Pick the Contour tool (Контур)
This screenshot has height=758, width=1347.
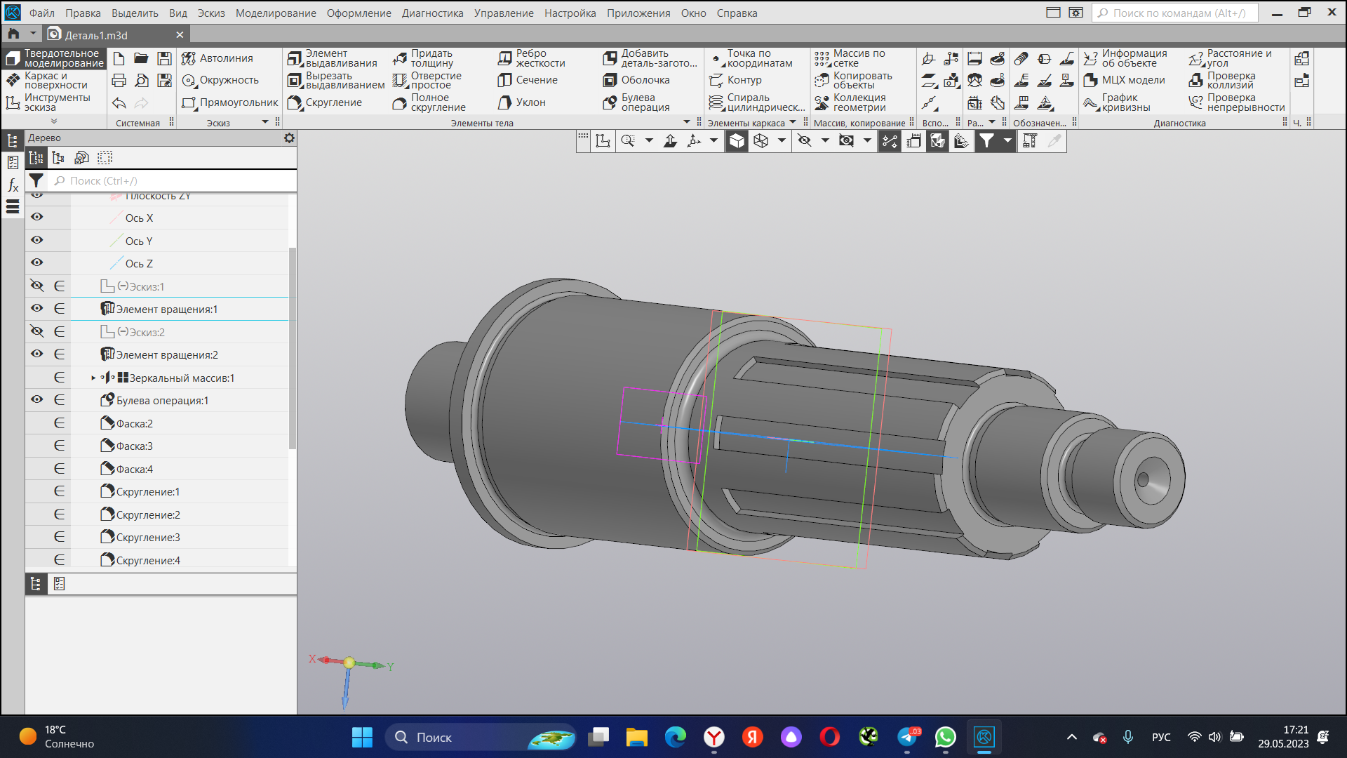click(736, 80)
